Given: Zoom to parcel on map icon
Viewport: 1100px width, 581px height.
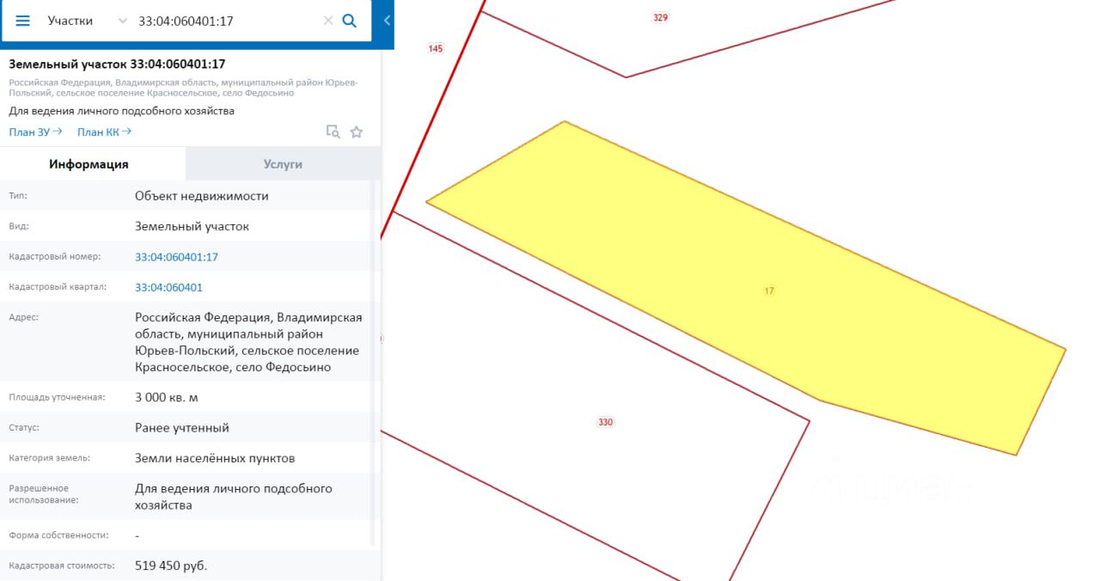Looking at the screenshot, I should 333,131.
